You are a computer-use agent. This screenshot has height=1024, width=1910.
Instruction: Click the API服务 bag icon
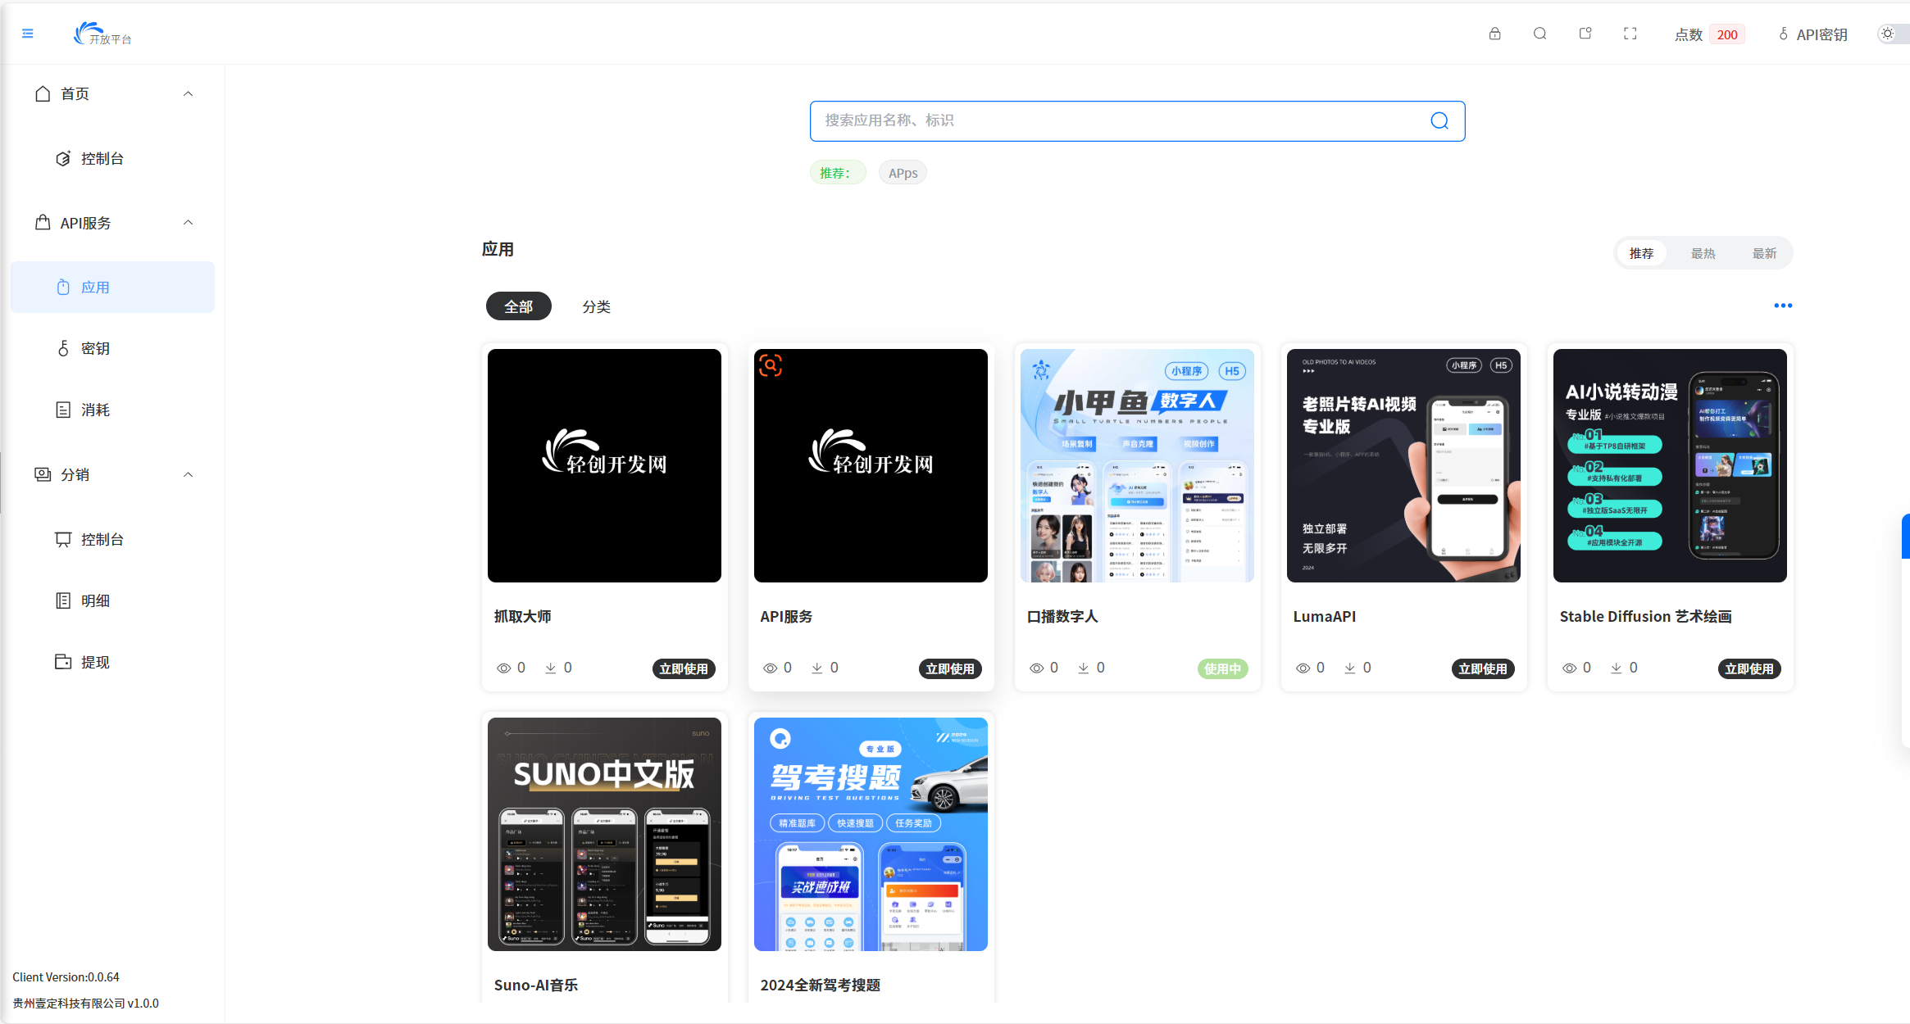[43, 223]
